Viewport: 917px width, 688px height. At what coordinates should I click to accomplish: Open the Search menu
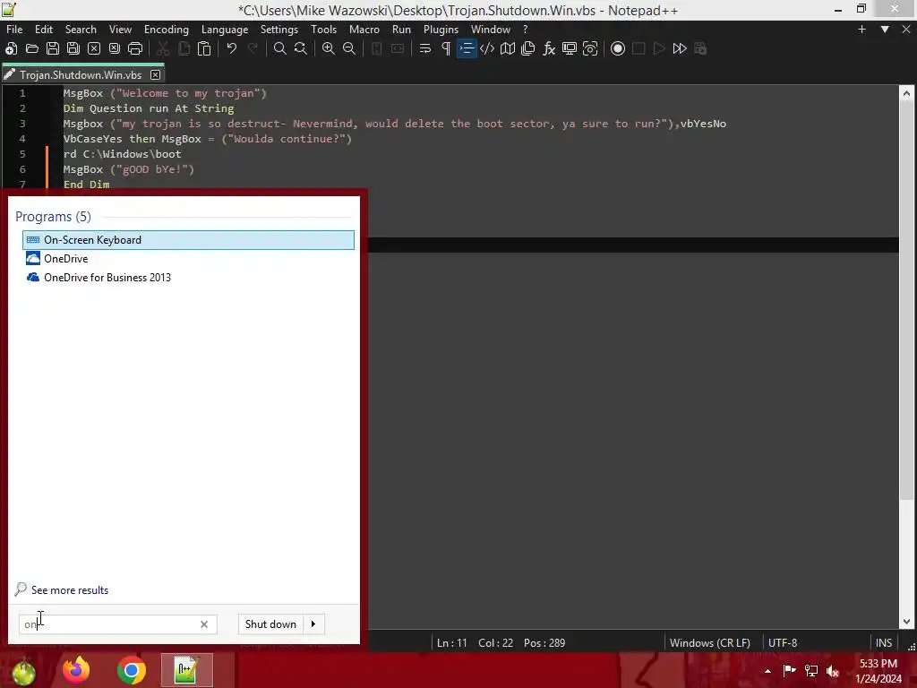click(x=81, y=30)
